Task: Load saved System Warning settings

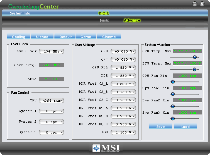Action: coord(185,127)
